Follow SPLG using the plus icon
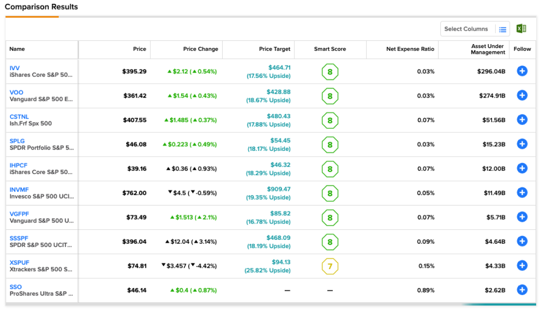 point(522,144)
